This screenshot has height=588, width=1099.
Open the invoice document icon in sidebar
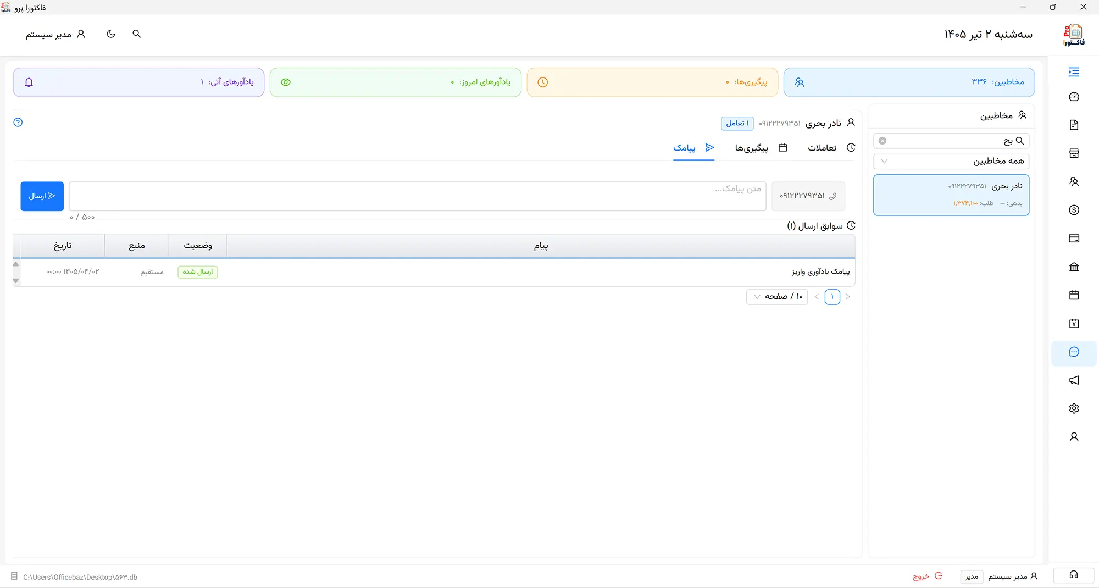pyautogui.click(x=1074, y=125)
